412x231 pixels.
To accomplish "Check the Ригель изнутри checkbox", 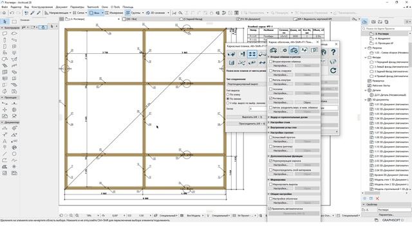I will coord(270,80).
